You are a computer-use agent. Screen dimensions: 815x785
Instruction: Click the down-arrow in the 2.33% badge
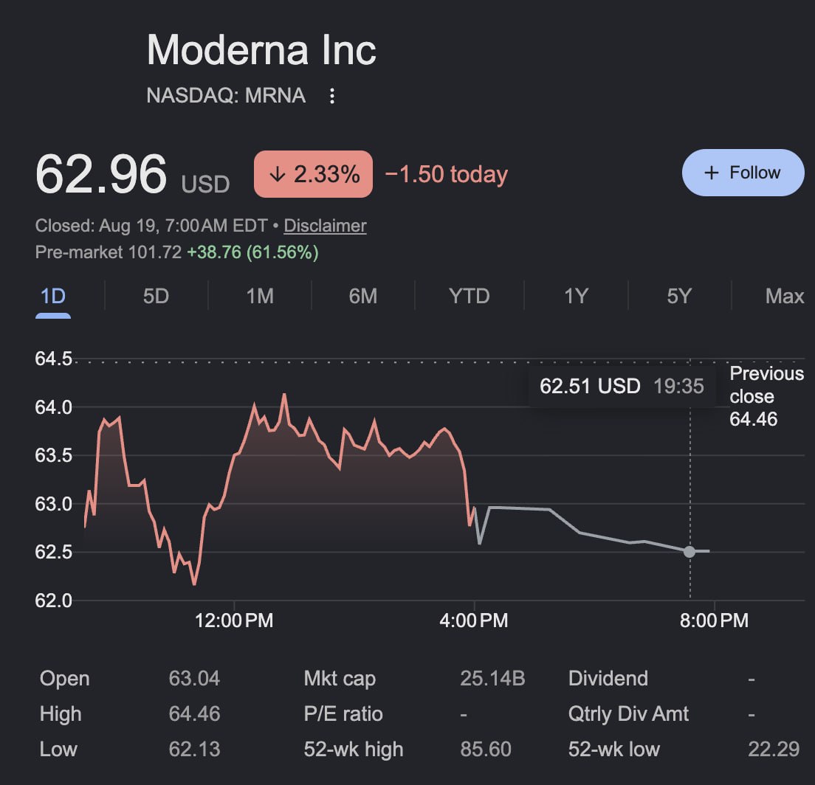(x=278, y=174)
